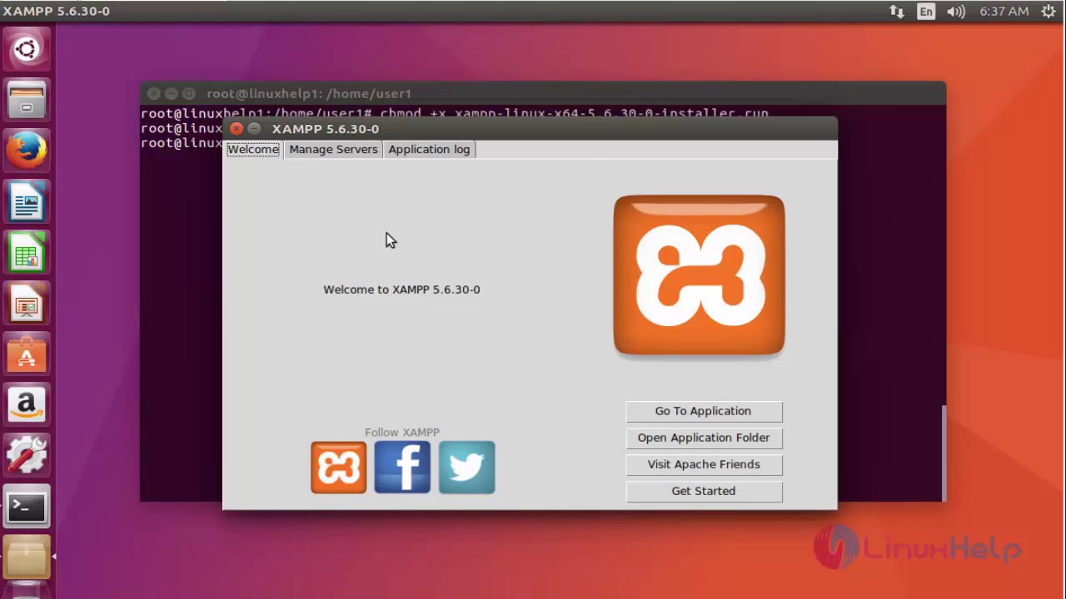
Task: Switch to Terminal from the dock
Action: coord(27,507)
